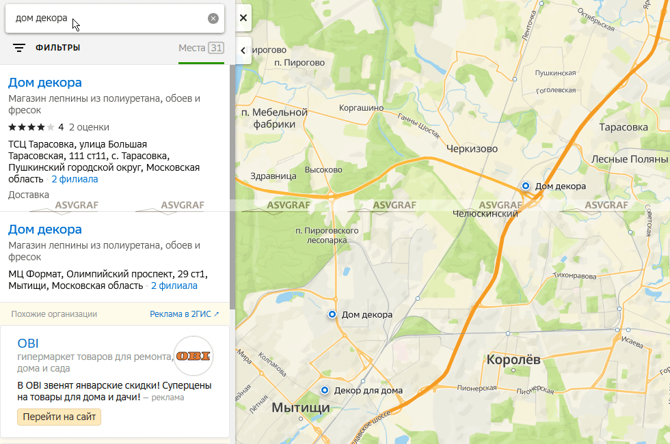
Task: Click the results list scrollbar
Action: (x=232, y=188)
